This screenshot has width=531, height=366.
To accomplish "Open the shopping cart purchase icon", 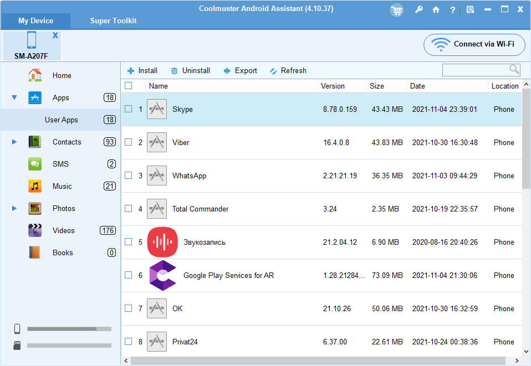I will coord(397,10).
